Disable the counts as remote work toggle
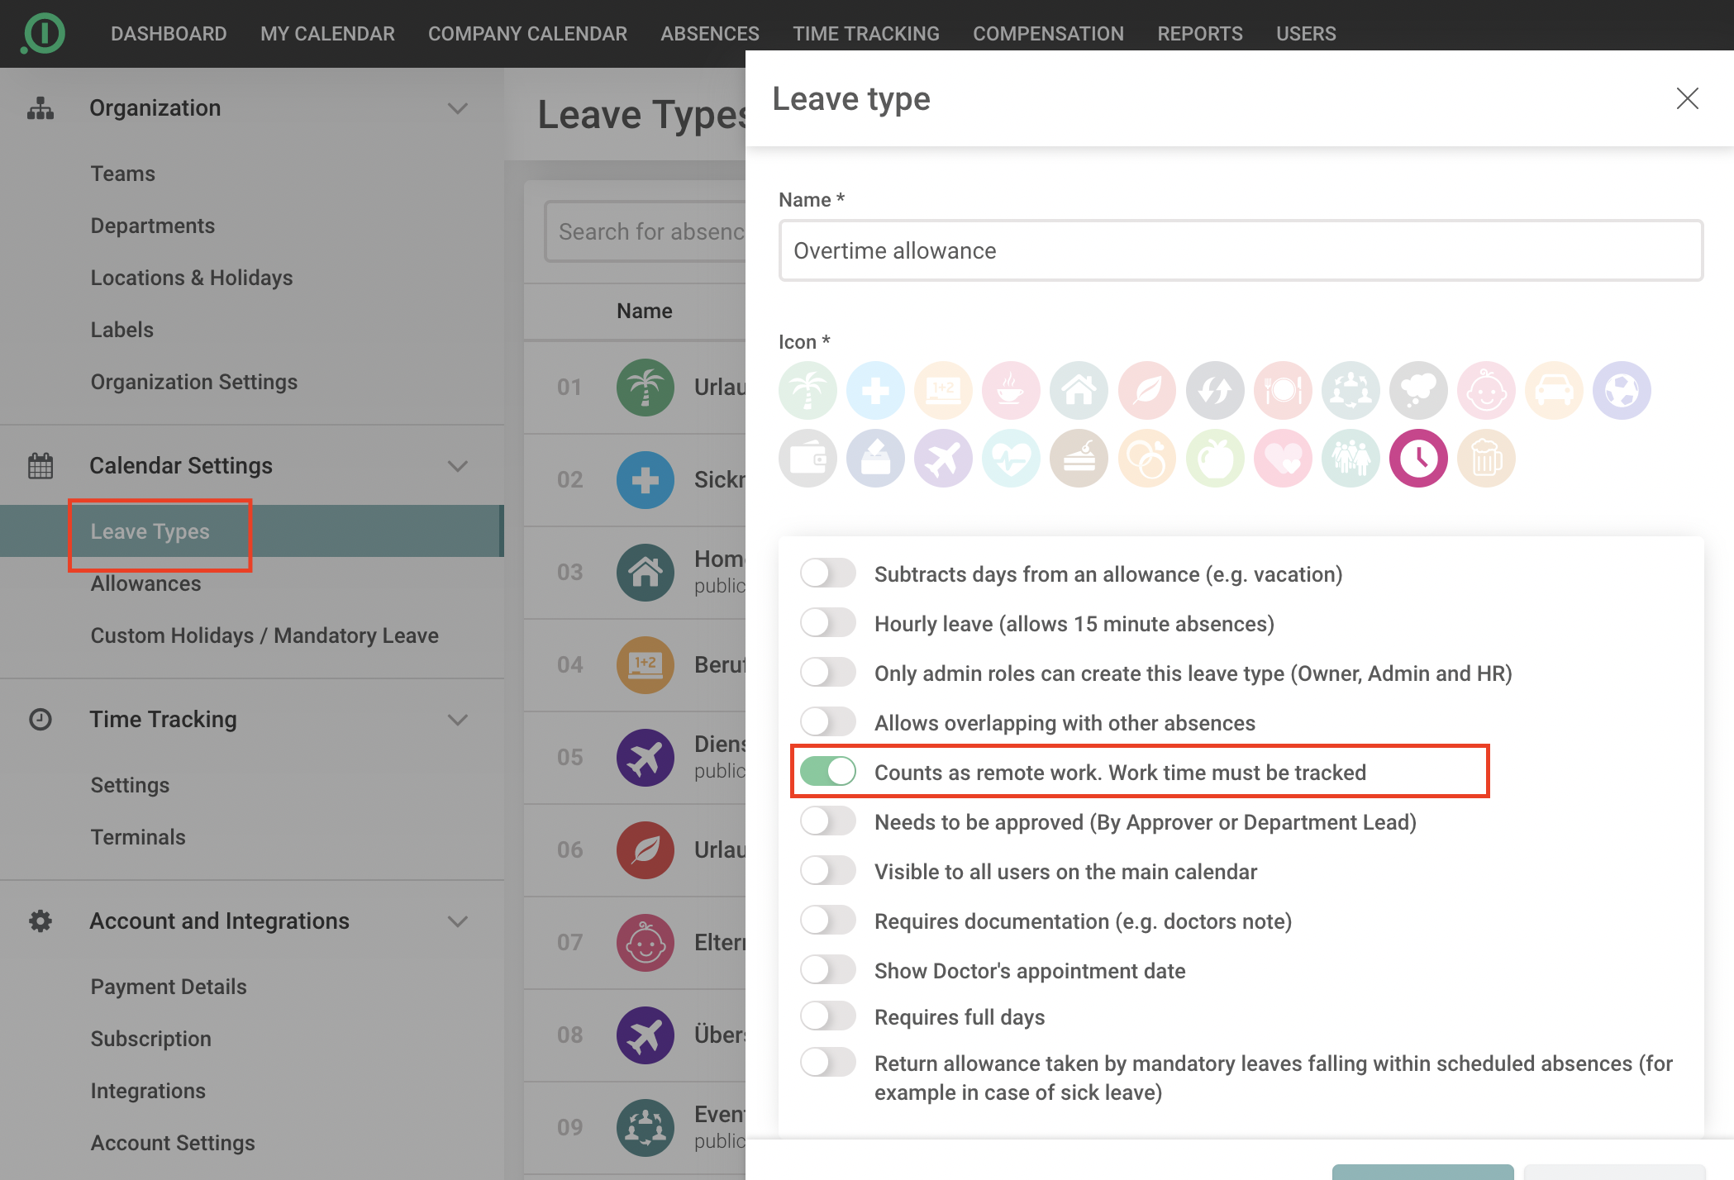This screenshot has height=1180, width=1734. point(828,772)
